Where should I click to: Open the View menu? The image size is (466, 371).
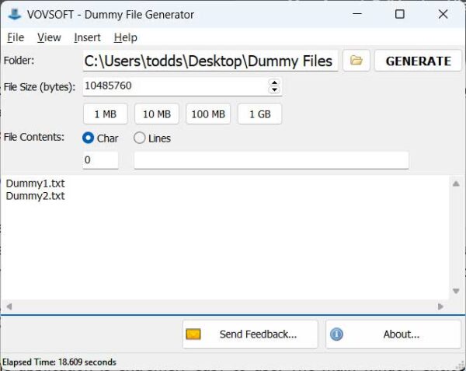[49, 37]
